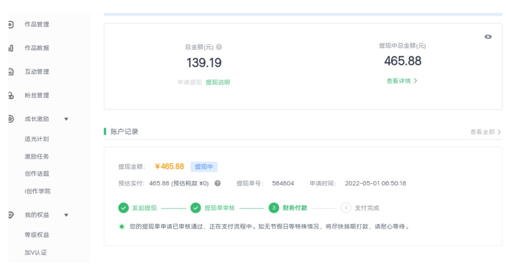Collapse the 我的权益 submenu arrow
Image resolution: width=506 pixels, height=273 pixels.
click(x=66, y=215)
